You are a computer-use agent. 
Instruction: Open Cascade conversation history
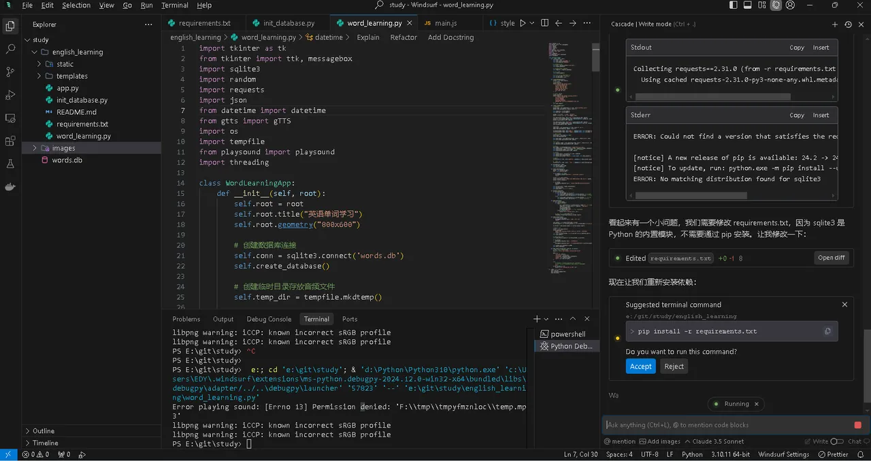click(848, 24)
